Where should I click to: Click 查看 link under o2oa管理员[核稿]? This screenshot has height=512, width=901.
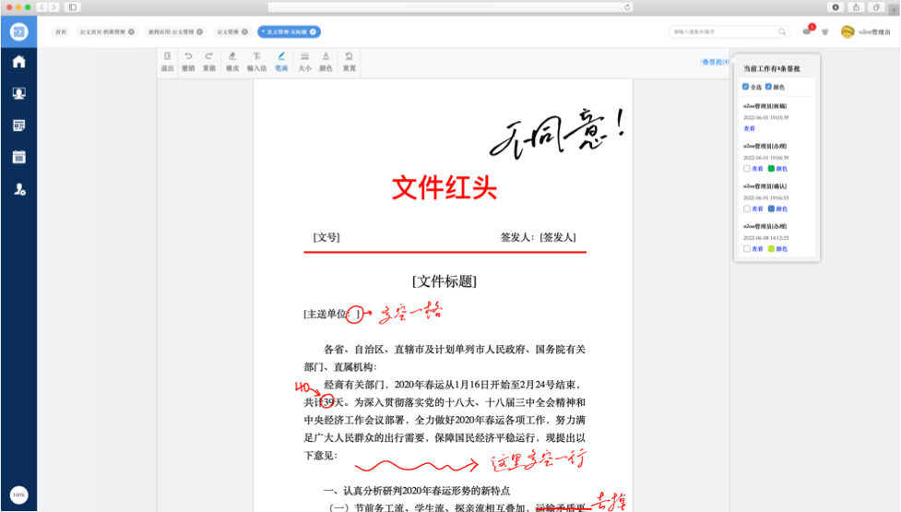pyautogui.click(x=749, y=128)
